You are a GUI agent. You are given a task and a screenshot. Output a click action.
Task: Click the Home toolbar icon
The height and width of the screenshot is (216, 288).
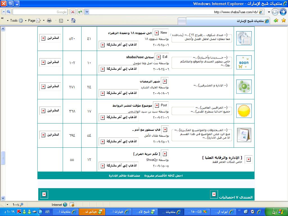point(73,21)
